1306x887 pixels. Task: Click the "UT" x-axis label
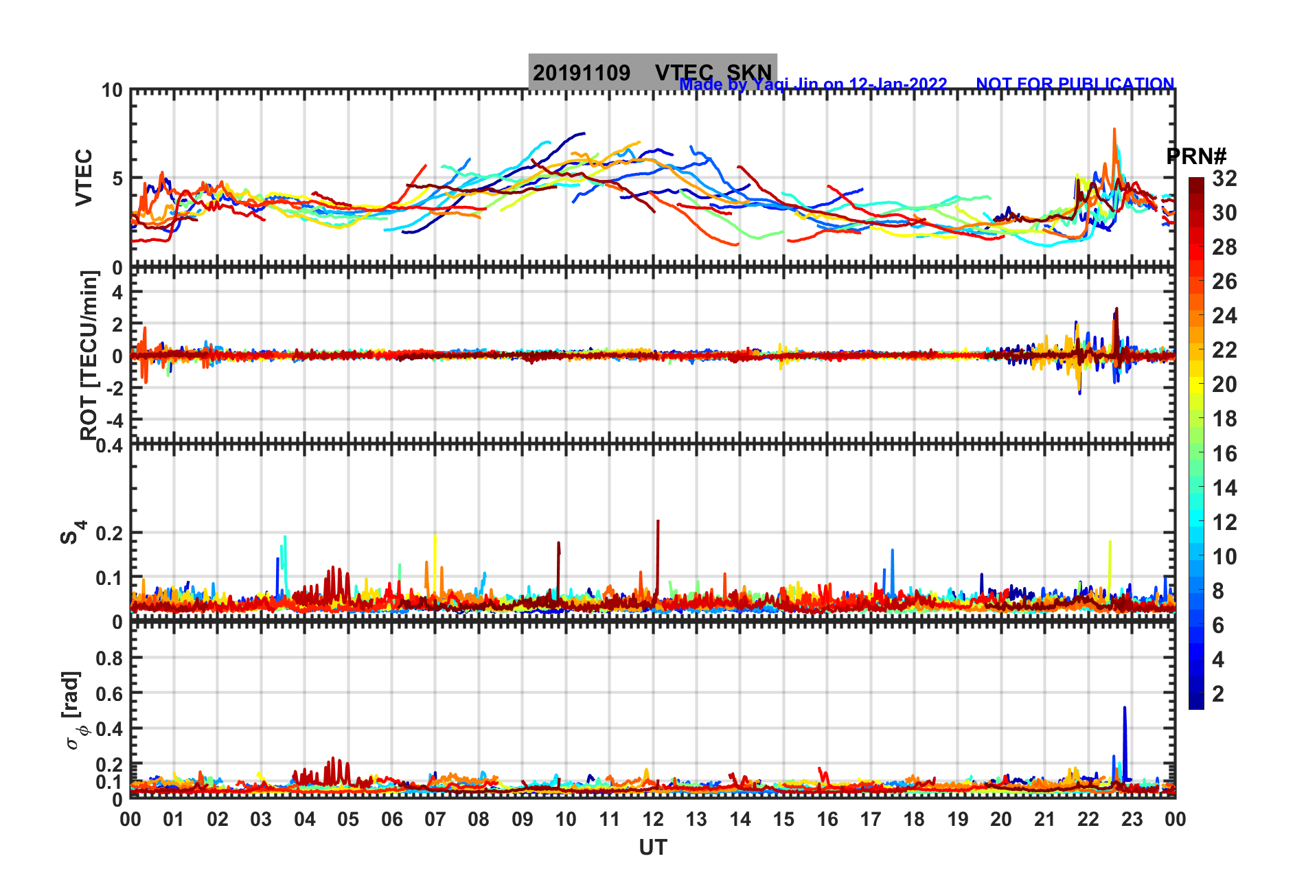click(653, 848)
